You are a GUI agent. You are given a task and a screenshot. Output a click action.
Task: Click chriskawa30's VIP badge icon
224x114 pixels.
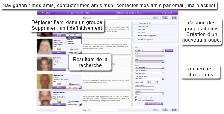coord(59,84)
